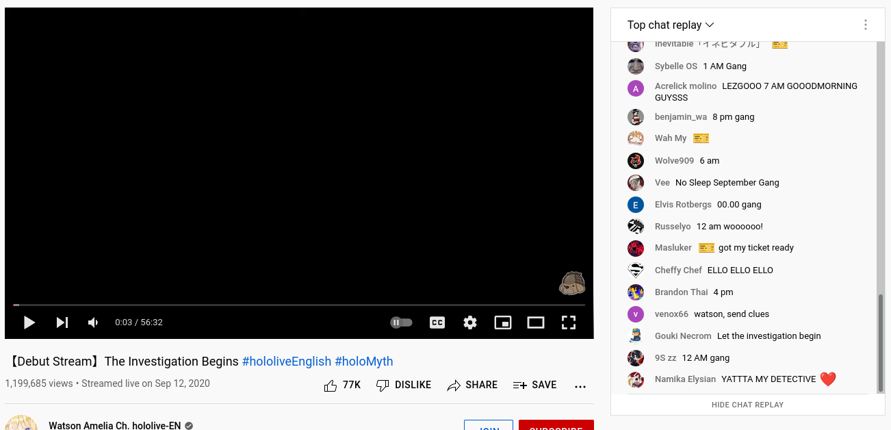891x430 pixels.
Task: Select message 'No Sleep September Gang'
Action: click(x=727, y=183)
